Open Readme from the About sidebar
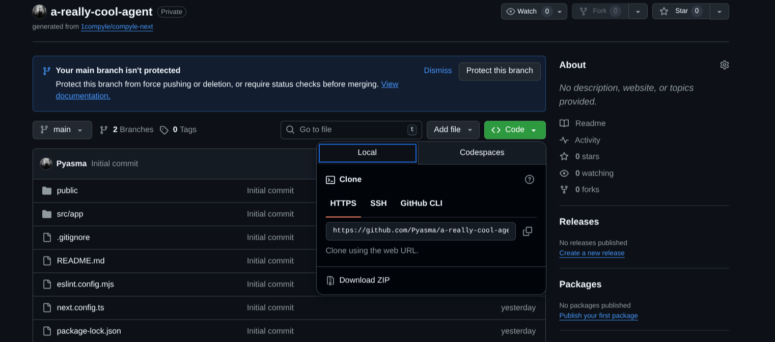This screenshot has height=342, width=775. pyautogui.click(x=590, y=123)
